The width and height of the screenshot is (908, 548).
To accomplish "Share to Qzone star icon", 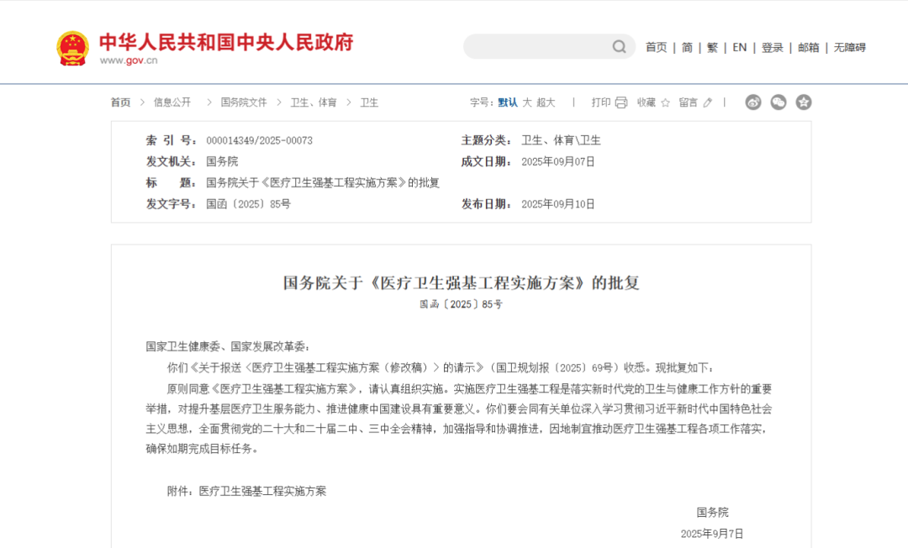I will tap(804, 103).
